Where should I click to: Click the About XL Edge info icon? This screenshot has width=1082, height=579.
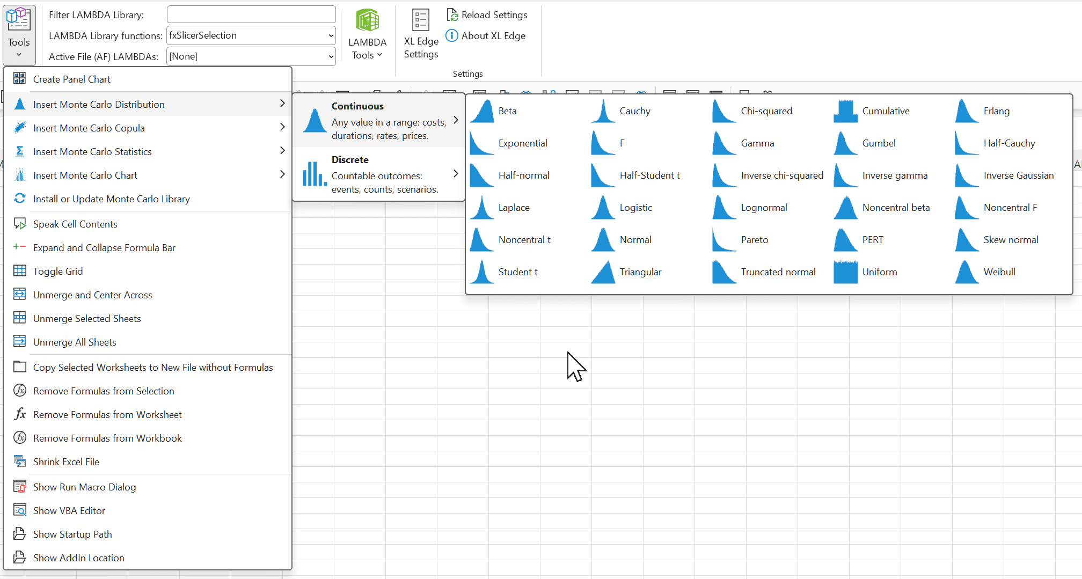tap(452, 36)
